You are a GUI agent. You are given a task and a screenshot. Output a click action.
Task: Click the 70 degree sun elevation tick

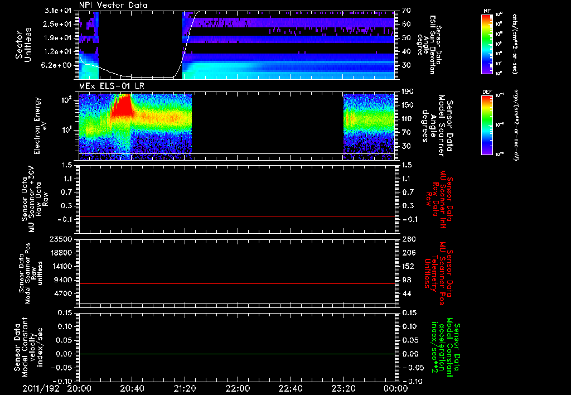tap(407, 11)
